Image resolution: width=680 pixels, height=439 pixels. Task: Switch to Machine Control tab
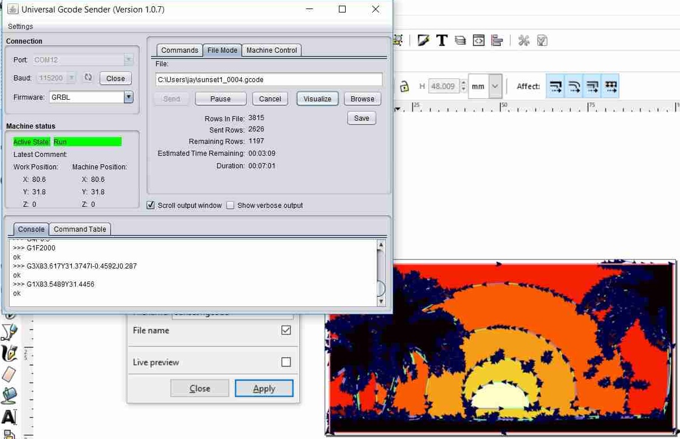click(x=272, y=50)
